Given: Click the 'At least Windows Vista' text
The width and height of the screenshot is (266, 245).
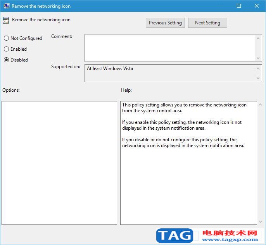Looking at the screenshot, I should point(110,69).
